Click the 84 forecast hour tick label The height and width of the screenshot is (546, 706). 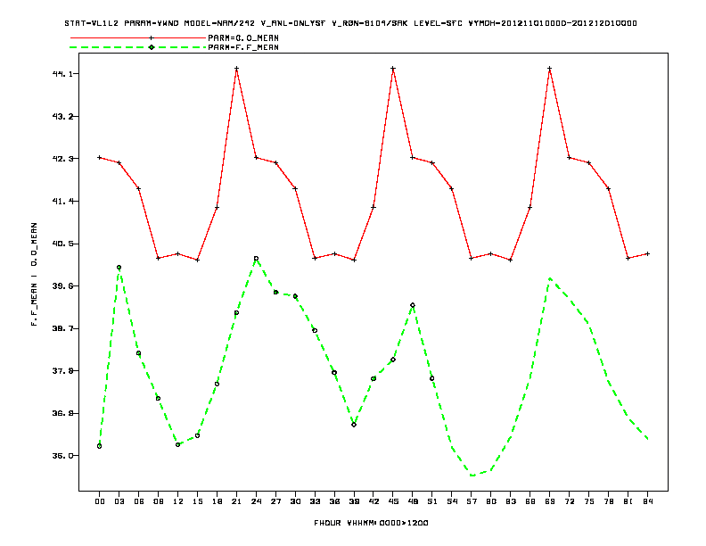click(647, 501)
